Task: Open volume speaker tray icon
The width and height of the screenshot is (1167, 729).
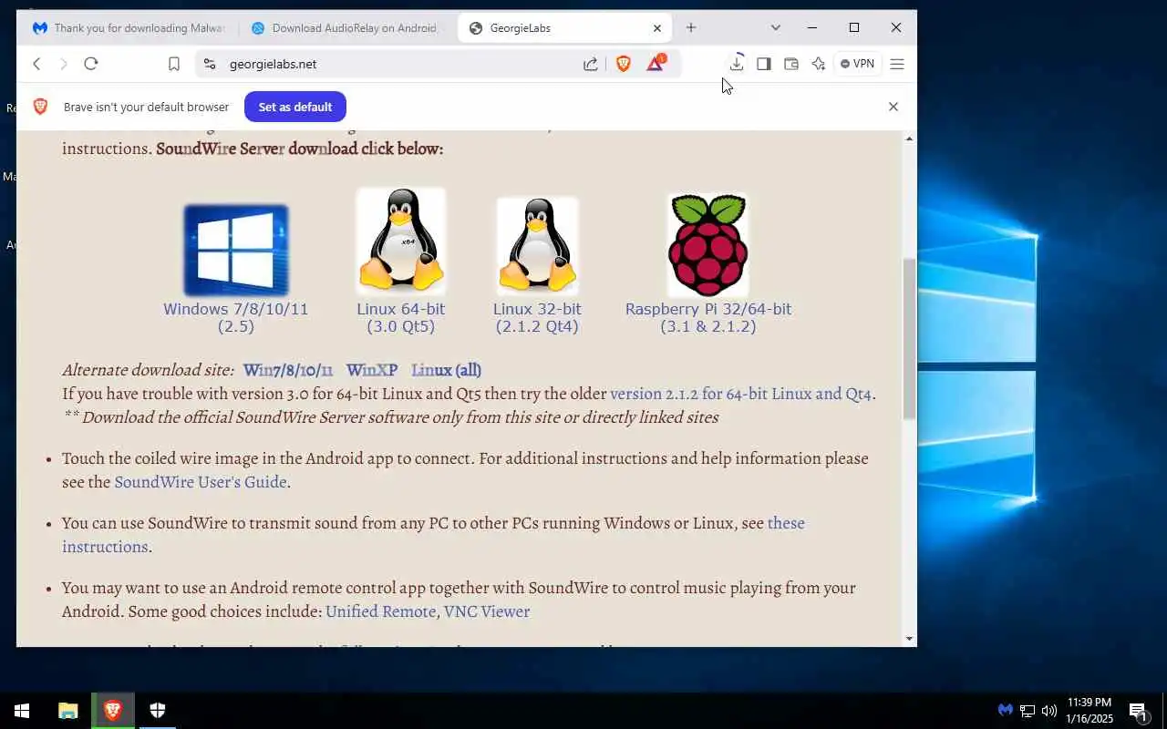Action: (x=1049, y=711)
